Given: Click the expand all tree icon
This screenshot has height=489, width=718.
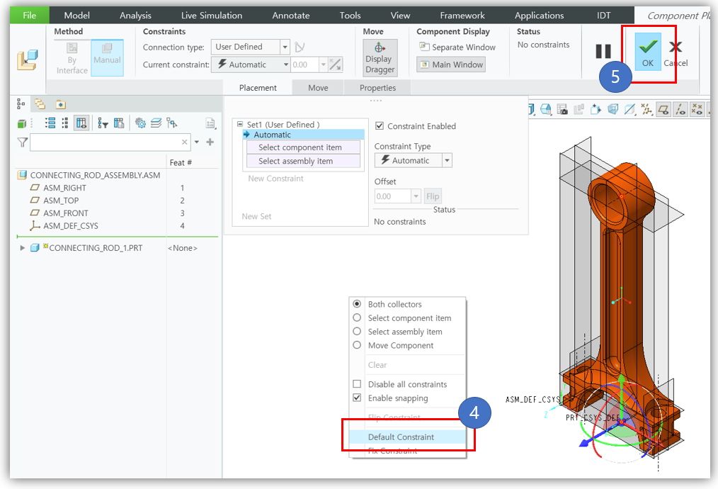Looking at the screenshot, I should pyautogui.click(x=50, y=123).
